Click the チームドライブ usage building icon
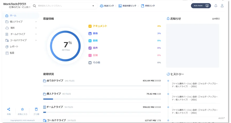Image resolution: width=231 pixels, height=123 pixels. (45, 107)
